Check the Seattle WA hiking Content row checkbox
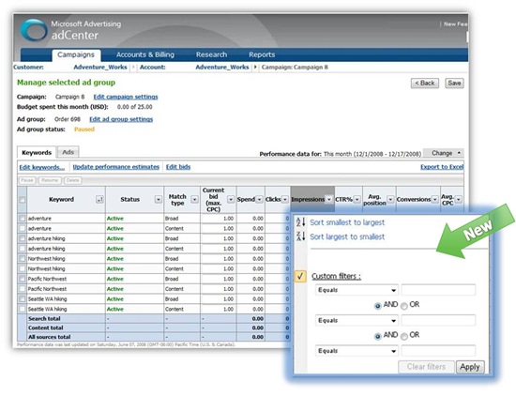This screenshot has height=396, width=516. [x=23, y=309]
